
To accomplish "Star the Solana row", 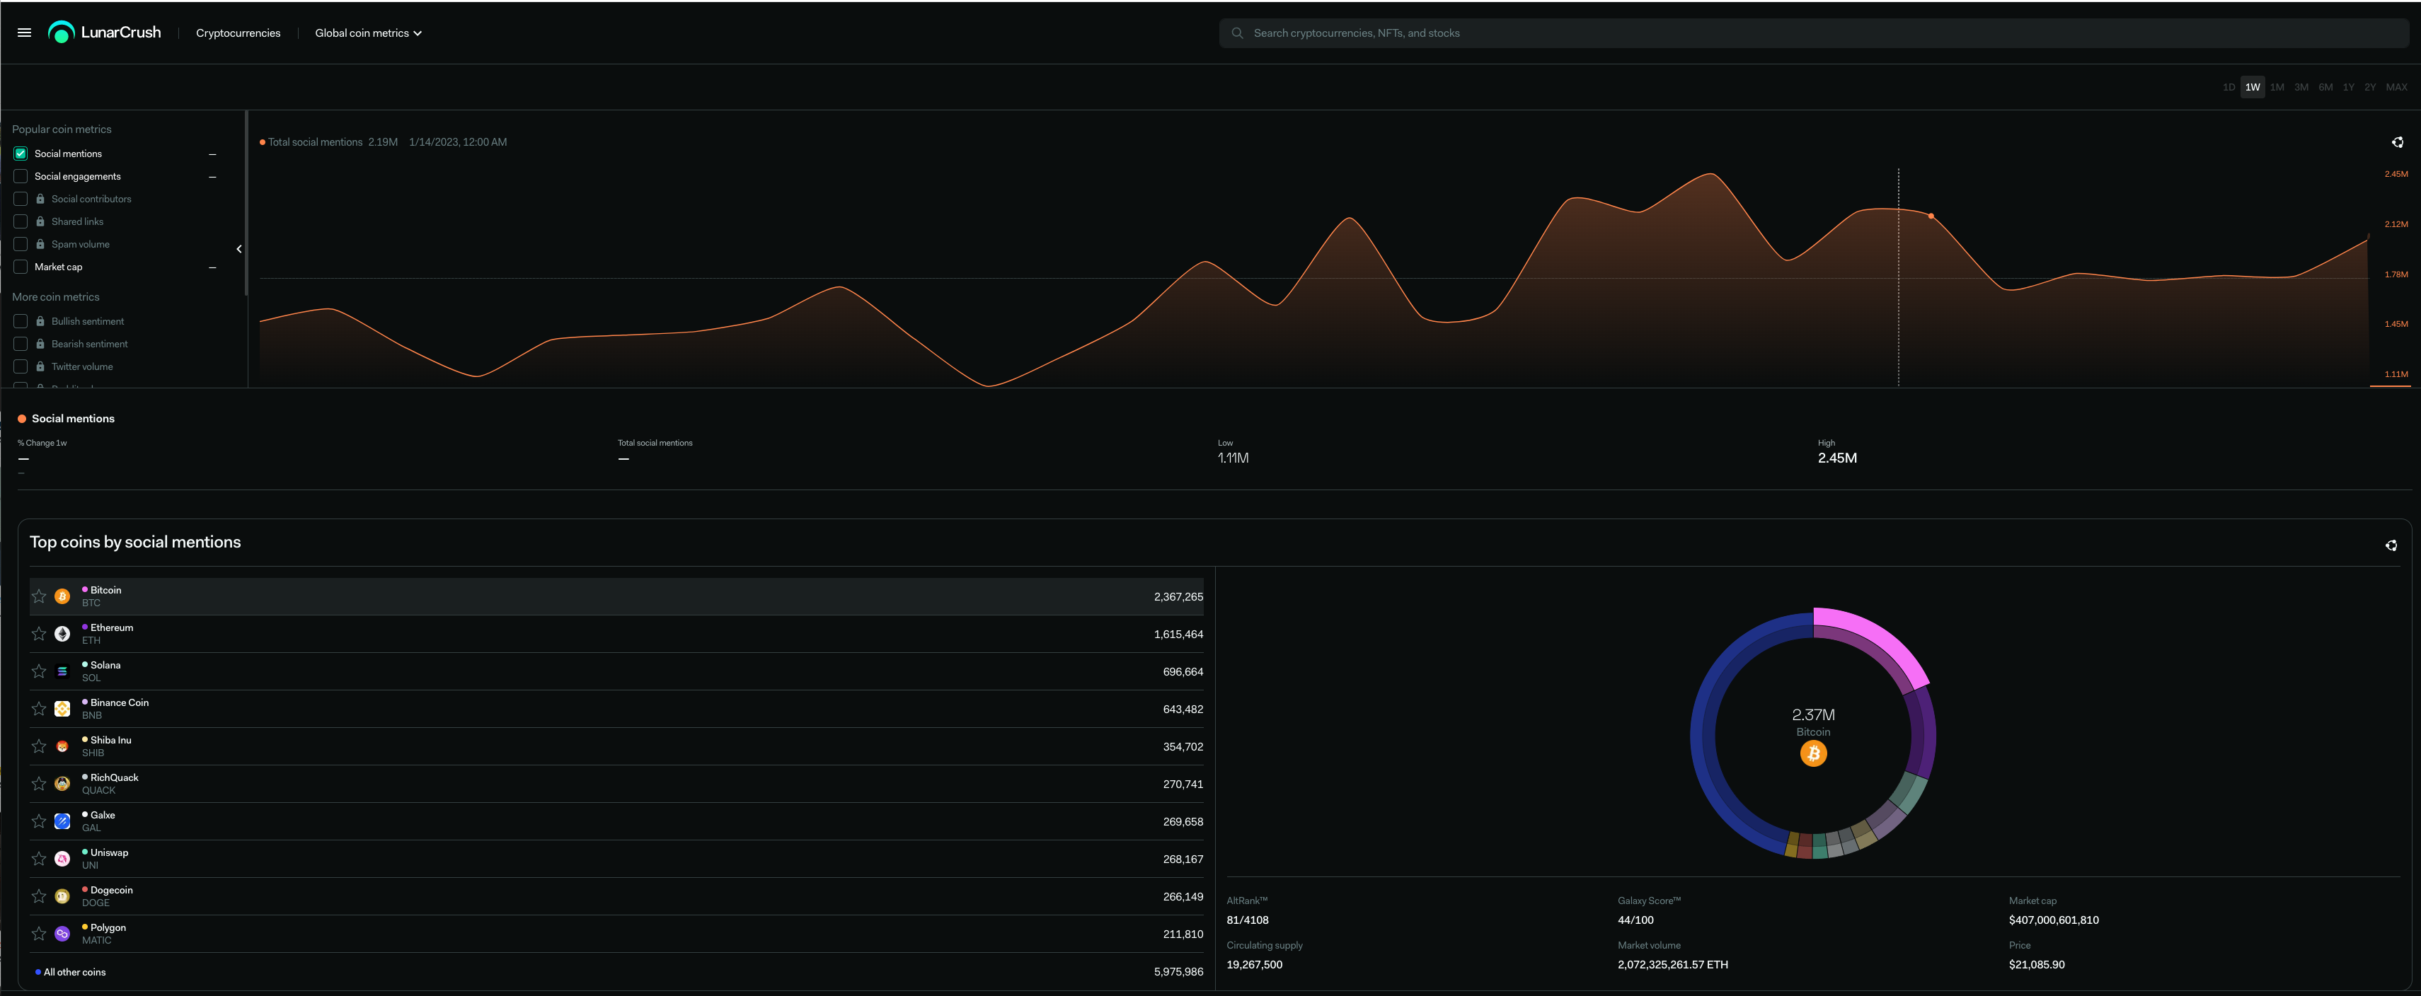I will [38, 672].
